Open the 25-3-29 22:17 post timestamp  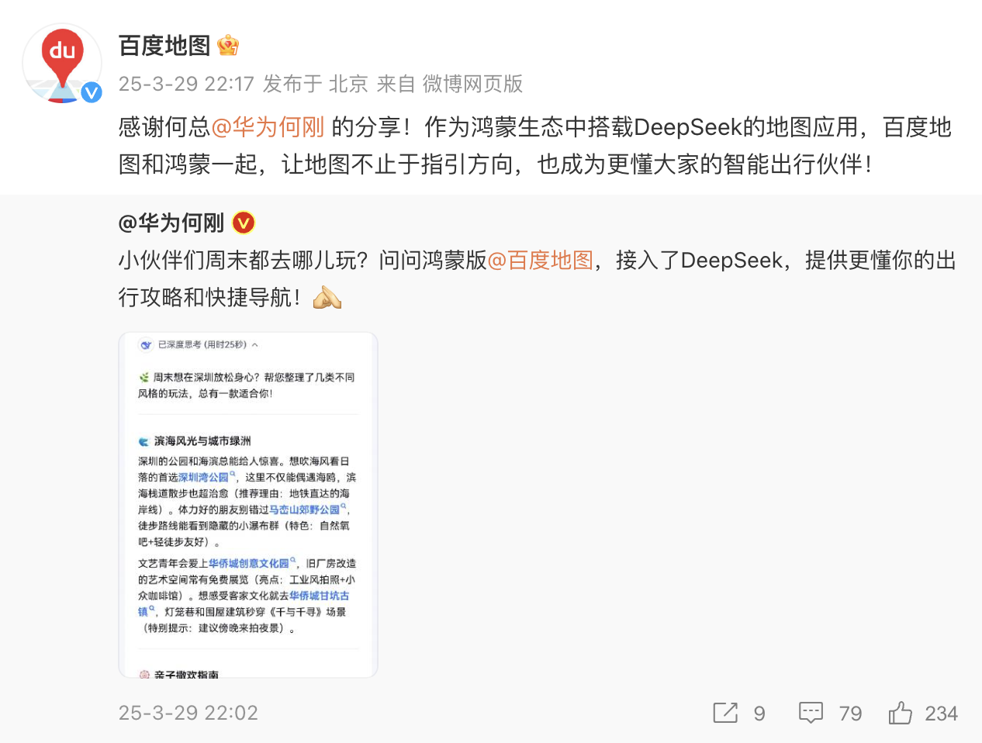(186, 84)
